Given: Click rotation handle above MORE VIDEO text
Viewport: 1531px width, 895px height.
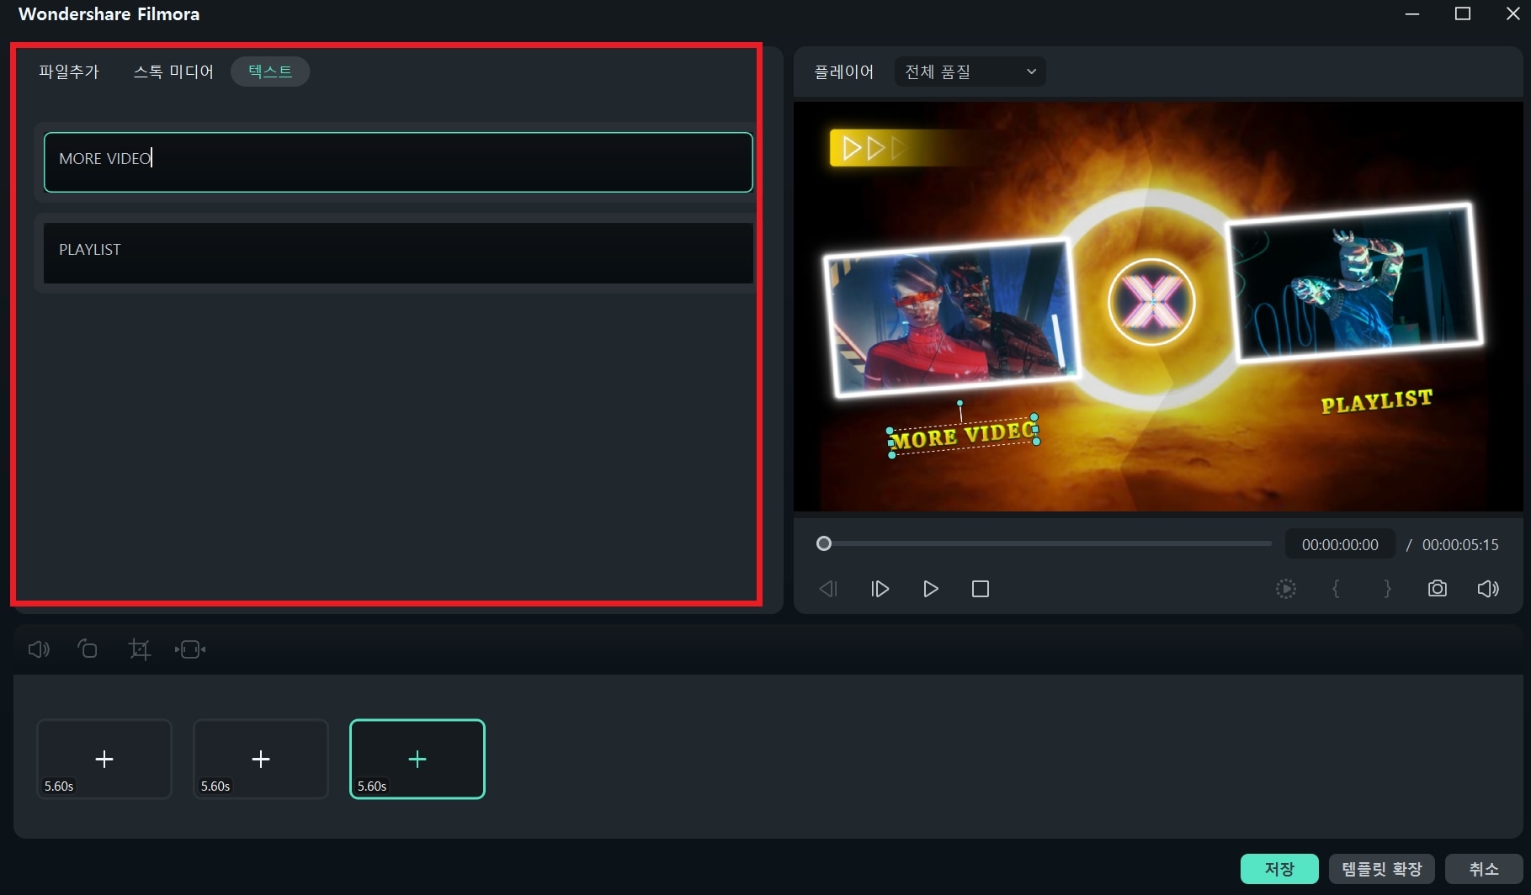Looking at the screenshot, I should [960, 403].
